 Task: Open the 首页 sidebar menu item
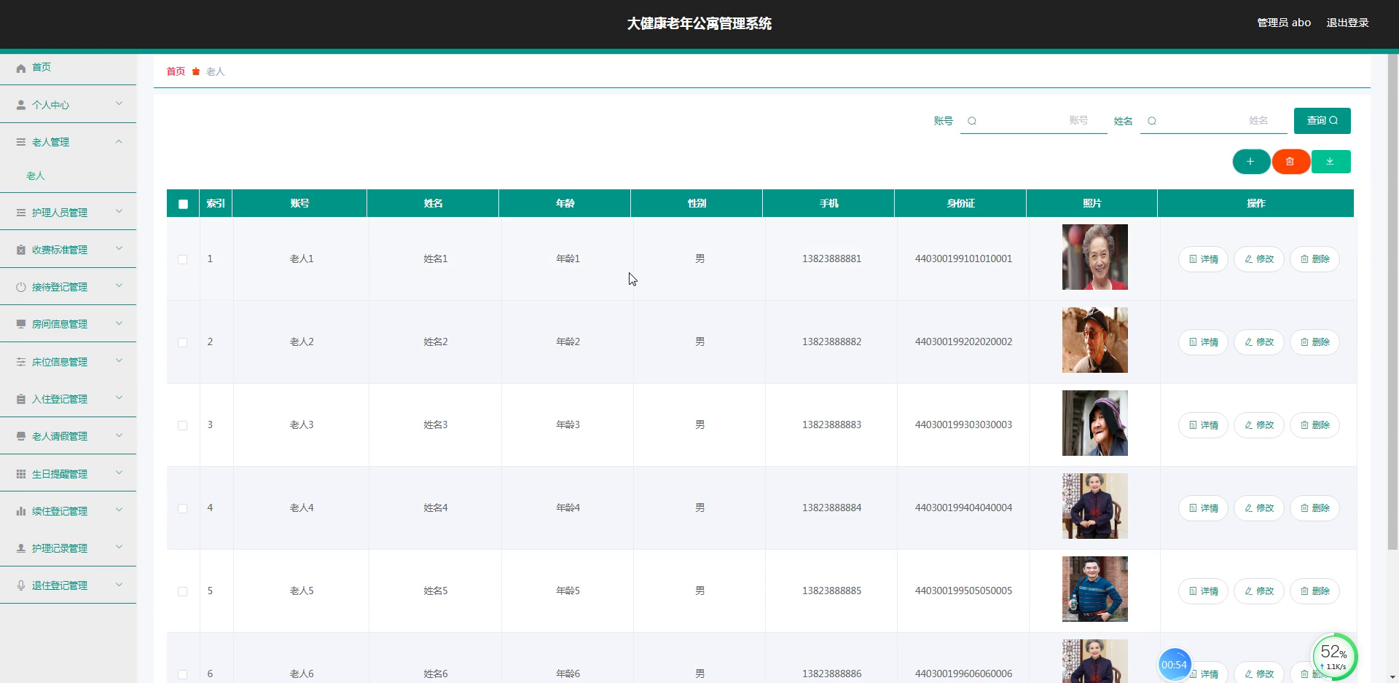[68, 67]
